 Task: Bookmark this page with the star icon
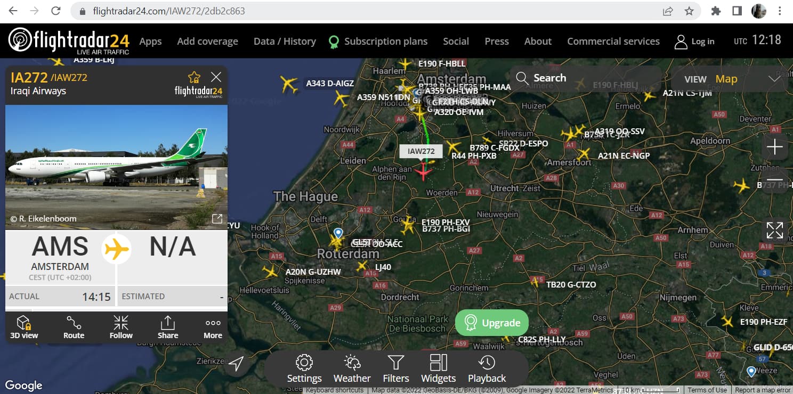[x=689, y=11]
